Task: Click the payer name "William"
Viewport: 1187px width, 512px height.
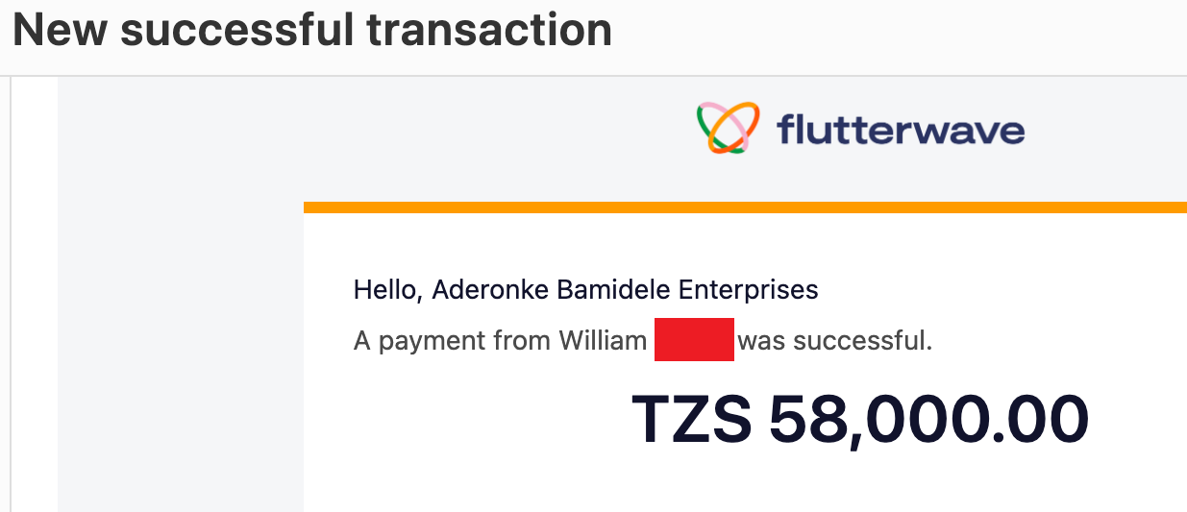Action: pos(602,341)
